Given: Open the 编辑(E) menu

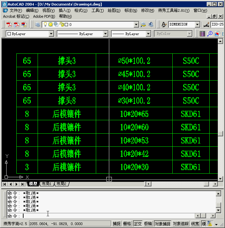Looking at the screenshot, I should click(x=32, y=10).
